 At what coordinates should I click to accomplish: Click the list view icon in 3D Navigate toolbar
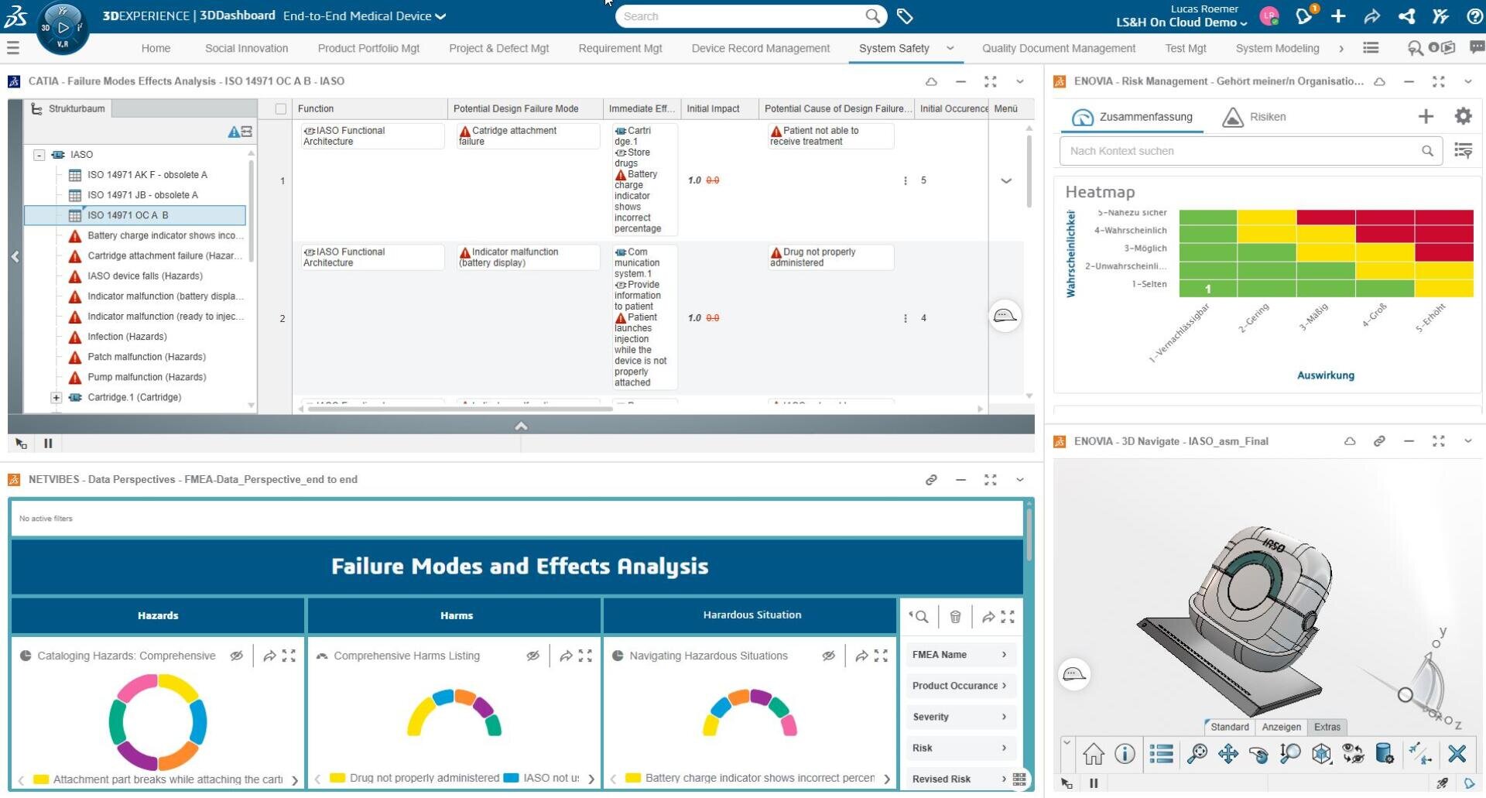click(x=1161, y=754)
